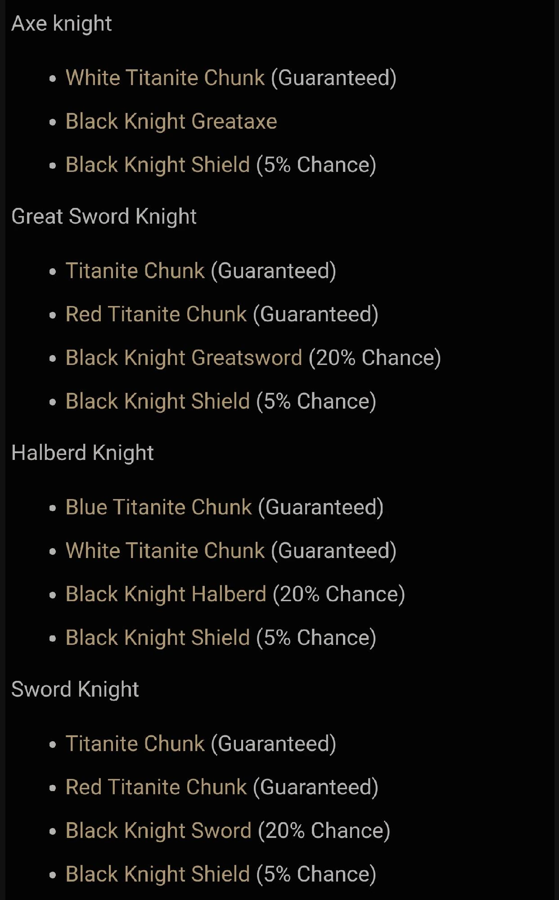Select Black Knight Shield under Great Sword Knight

coord(158,401)
